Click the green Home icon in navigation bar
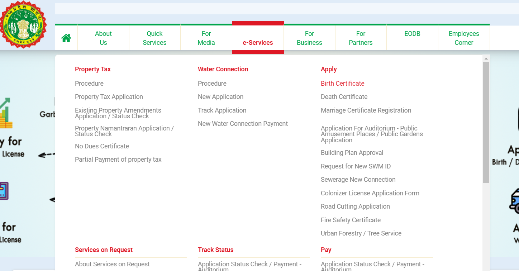The width and height of the screenshot is (519, 271). [66, 38]
